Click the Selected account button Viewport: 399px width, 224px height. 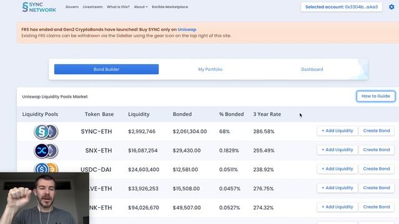coord(341,7)
